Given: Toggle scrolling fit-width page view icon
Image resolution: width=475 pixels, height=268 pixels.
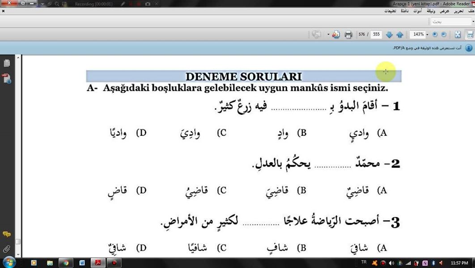Looking at the screenshot, I should pyautogui.click(x=470, y=35).
